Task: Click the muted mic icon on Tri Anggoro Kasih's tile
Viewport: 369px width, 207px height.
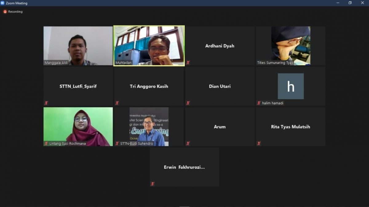Action: coord(117,103)
